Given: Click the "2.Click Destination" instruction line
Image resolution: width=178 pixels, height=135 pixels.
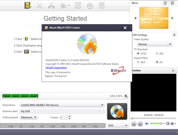Looking at the screenshot, I should coord(28,45).
